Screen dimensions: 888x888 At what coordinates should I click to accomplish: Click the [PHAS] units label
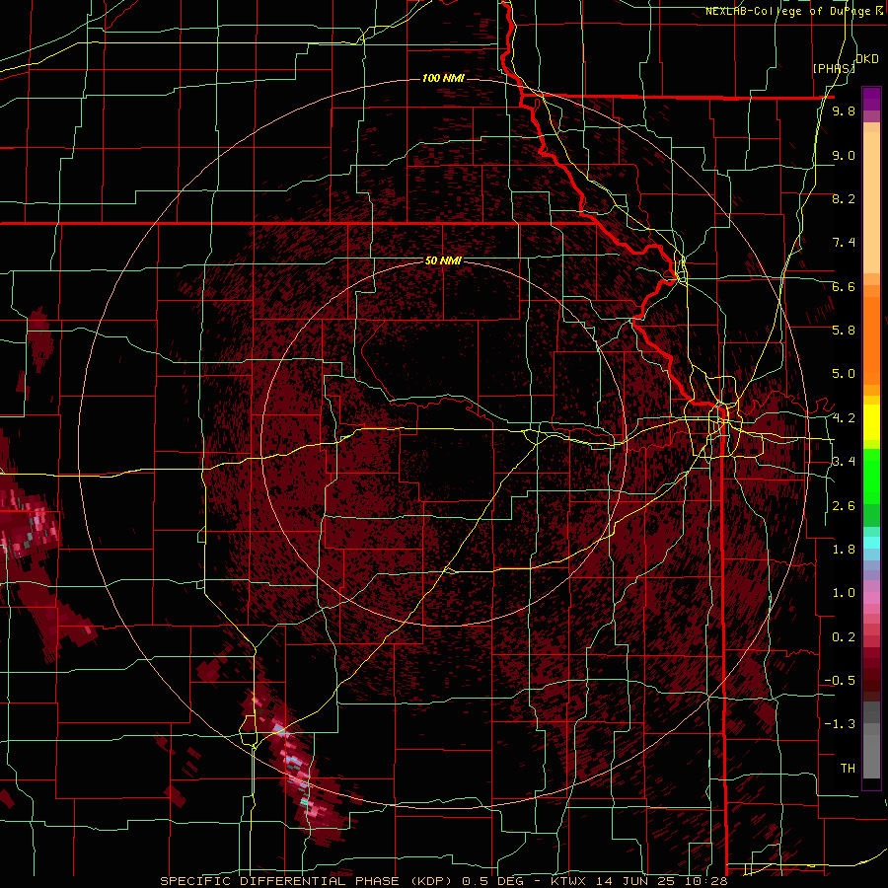click(834, 68)
